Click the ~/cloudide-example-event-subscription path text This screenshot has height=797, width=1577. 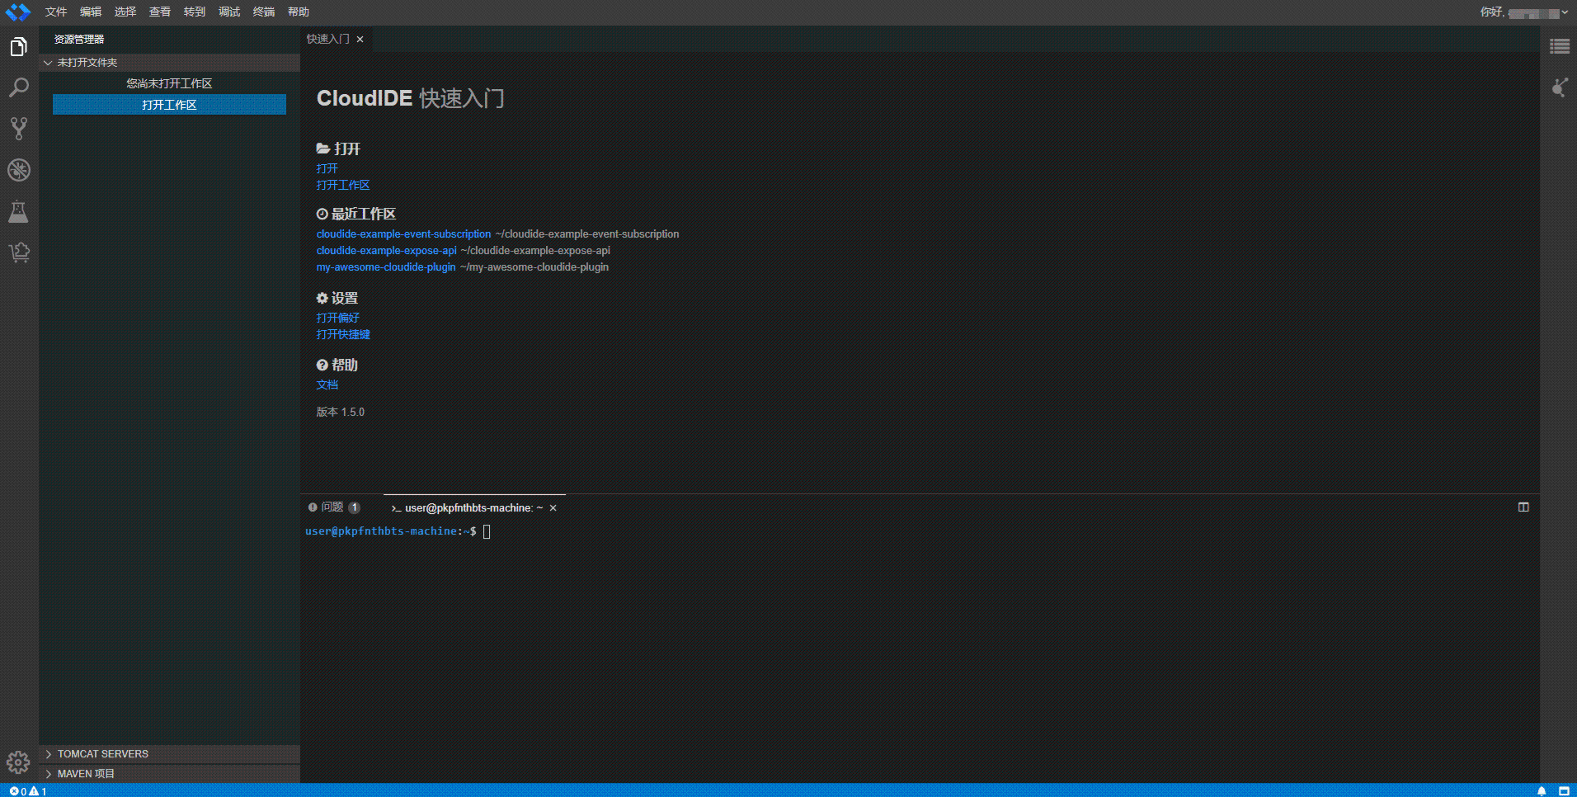point(587,234)
